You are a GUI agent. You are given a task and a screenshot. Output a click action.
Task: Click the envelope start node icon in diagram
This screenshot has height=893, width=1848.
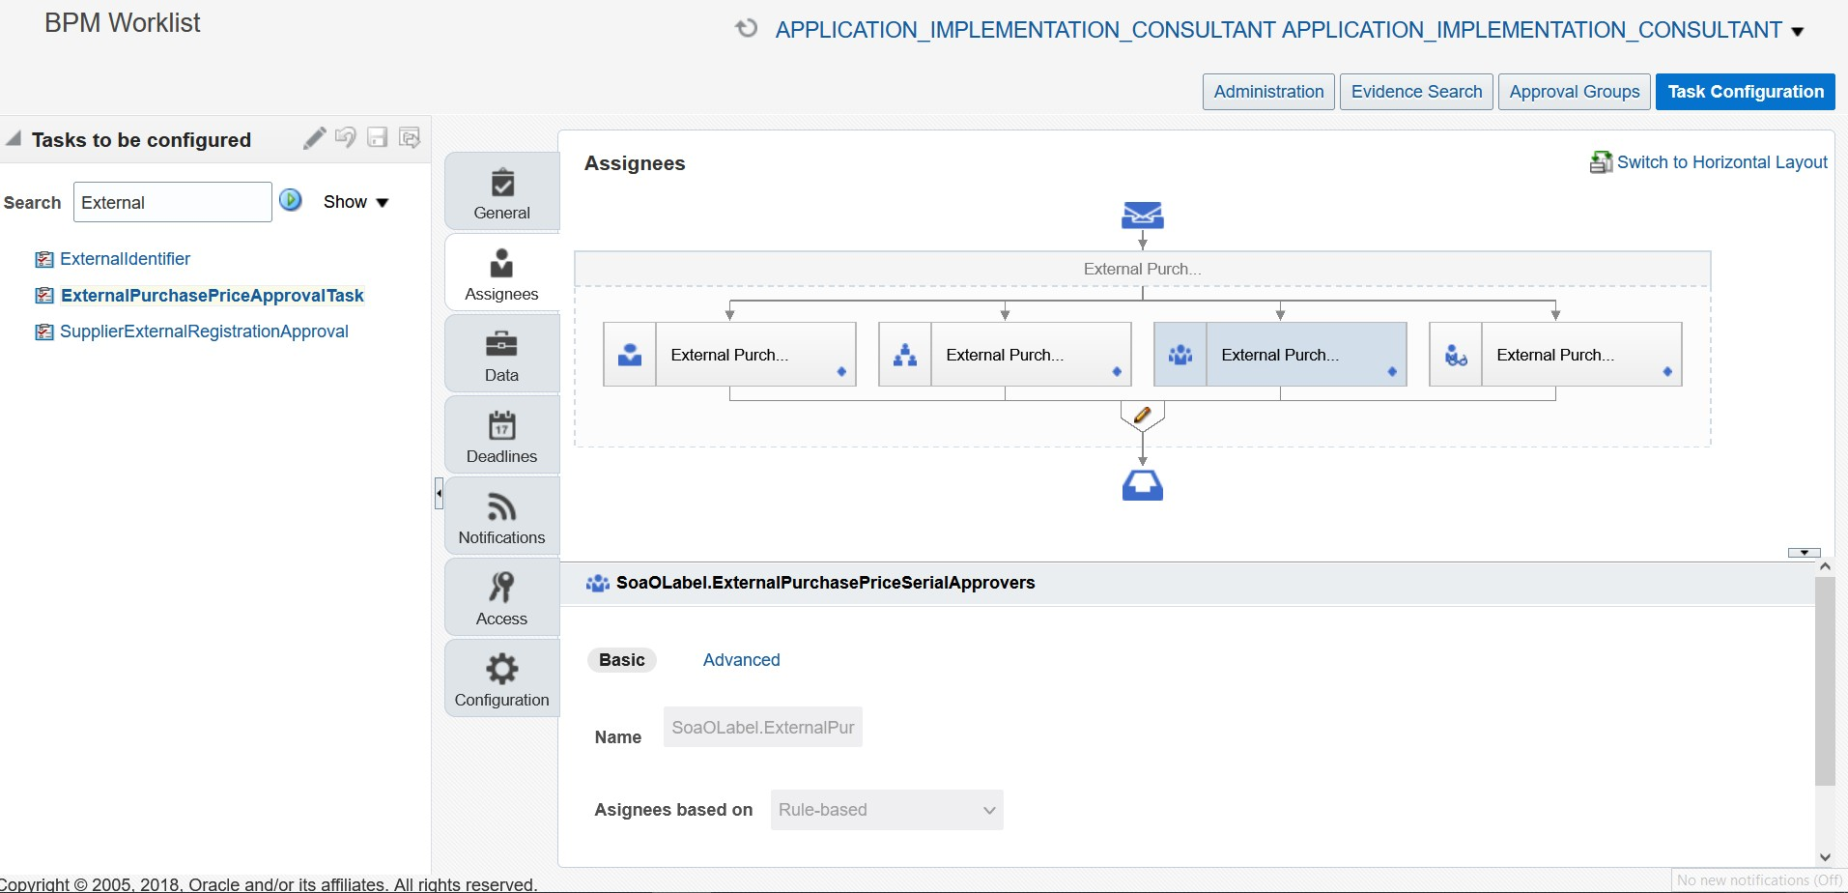(1143, 215)
